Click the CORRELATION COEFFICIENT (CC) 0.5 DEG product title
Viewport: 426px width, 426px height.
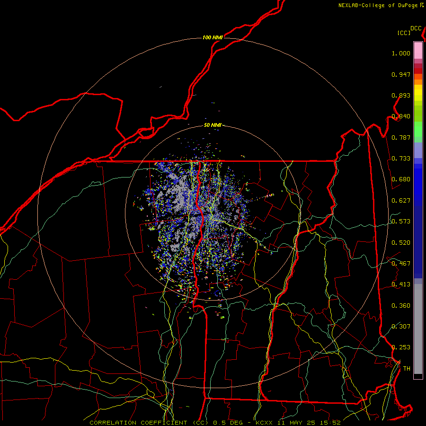click(166, 423)
